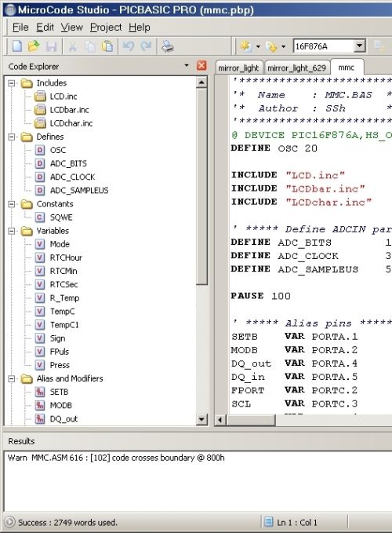This screenshot has width=392, height=533.
Task: Select the TempC1 variable
Action: point(64,325)
